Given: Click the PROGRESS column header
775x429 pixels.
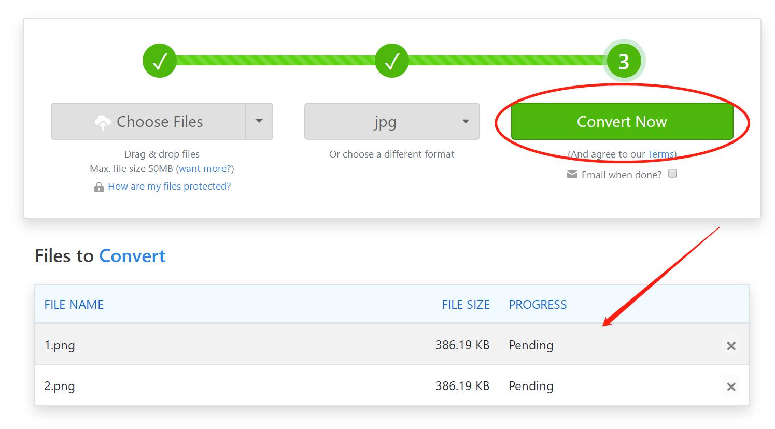Looking at the screenshot, I should pos(538,305).
